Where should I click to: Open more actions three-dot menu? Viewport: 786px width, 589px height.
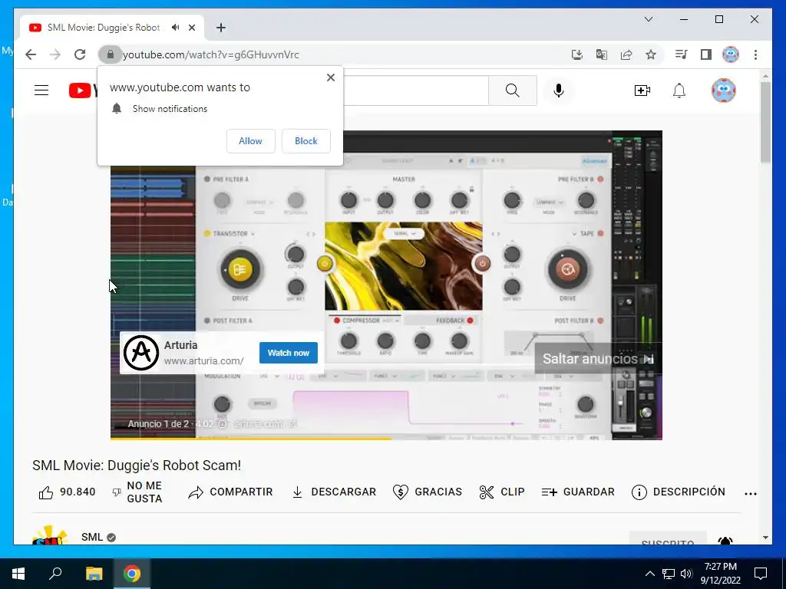tap(751, 493)
